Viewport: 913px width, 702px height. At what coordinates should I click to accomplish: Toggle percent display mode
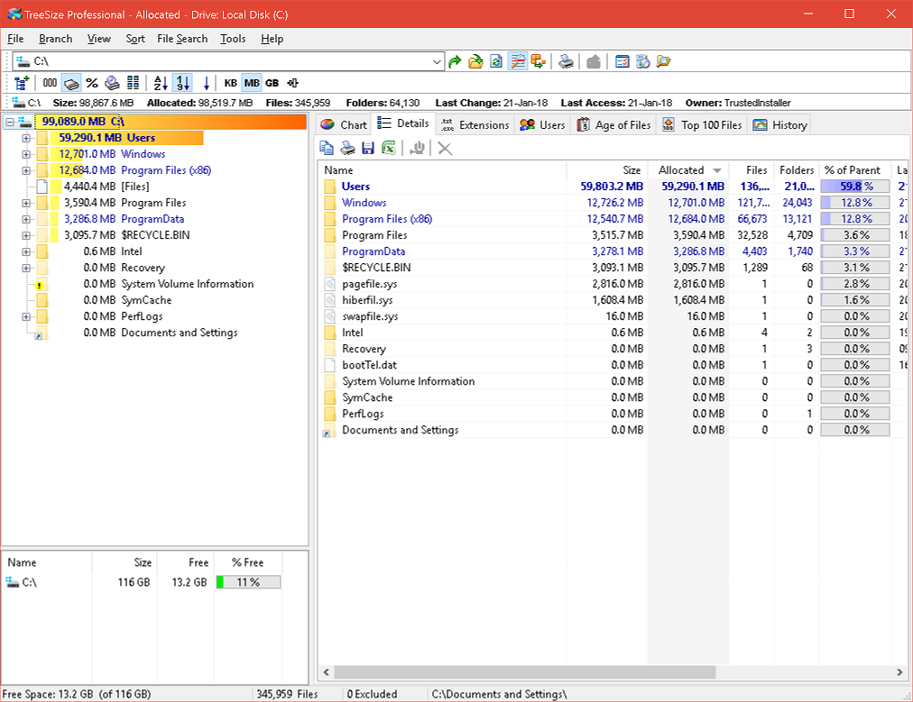(91, 83)
